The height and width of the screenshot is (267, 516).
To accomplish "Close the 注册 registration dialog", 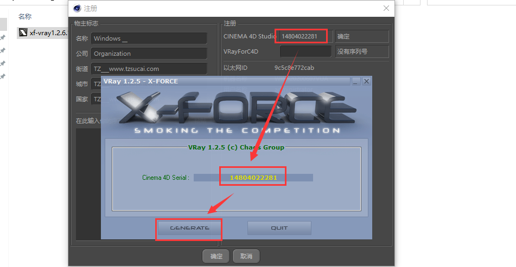I will 386,8.
